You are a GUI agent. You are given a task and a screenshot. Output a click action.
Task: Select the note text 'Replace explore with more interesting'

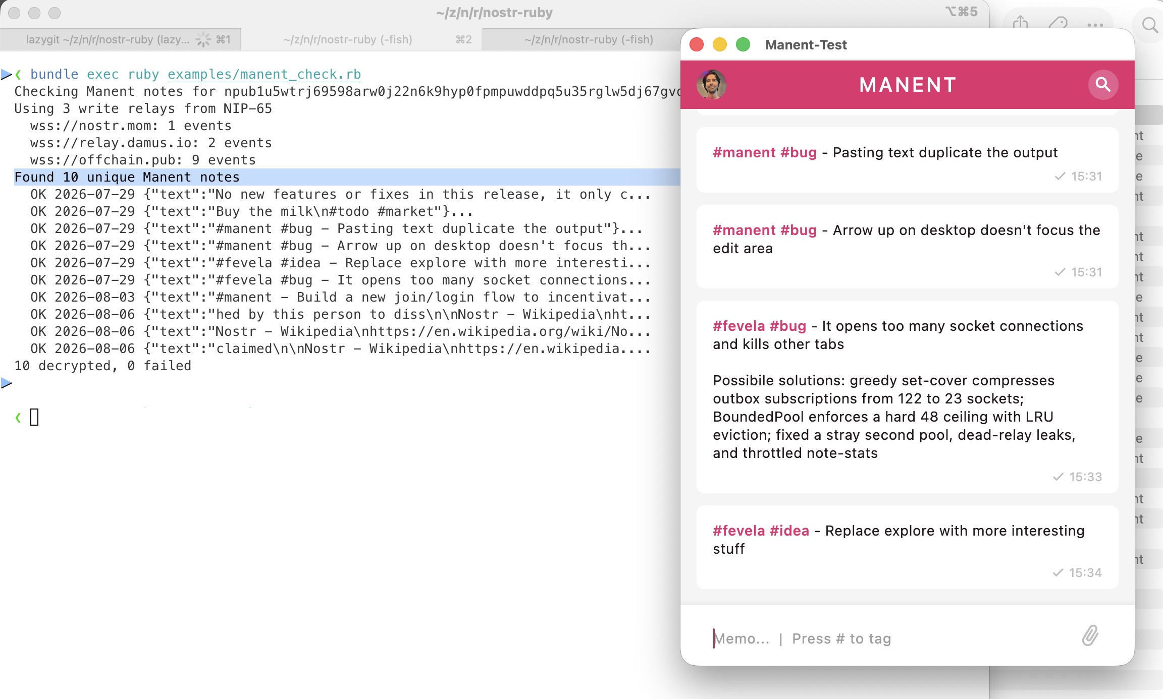[x=955, y=531]
